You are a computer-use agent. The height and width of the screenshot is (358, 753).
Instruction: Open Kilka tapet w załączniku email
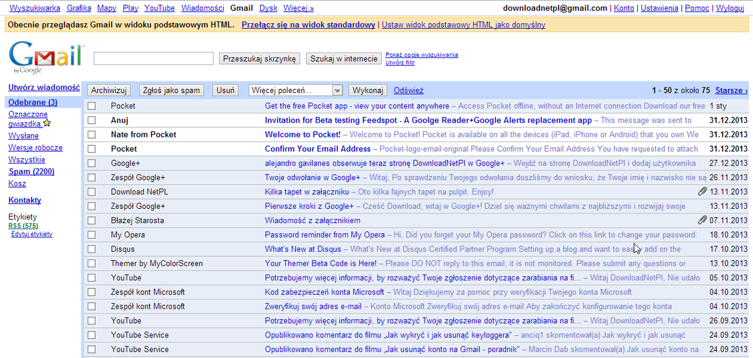307,192
